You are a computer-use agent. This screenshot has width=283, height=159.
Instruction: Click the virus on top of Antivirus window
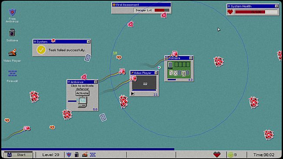click(84, 77)
